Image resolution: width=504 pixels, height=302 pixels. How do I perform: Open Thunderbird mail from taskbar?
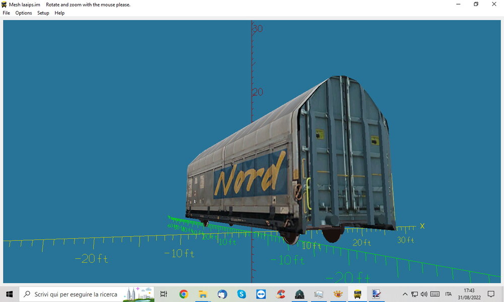222,294
